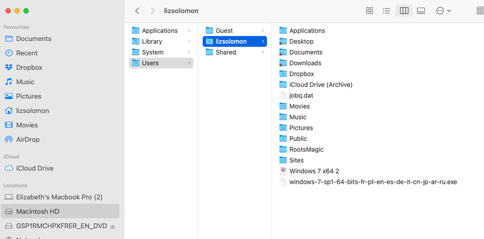Switch to list view

tap(386, 11)
